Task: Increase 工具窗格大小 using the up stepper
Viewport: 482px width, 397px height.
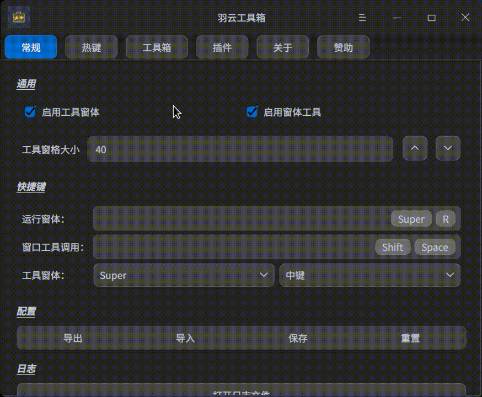Action: pyautogui.click(x=415, y=148)
